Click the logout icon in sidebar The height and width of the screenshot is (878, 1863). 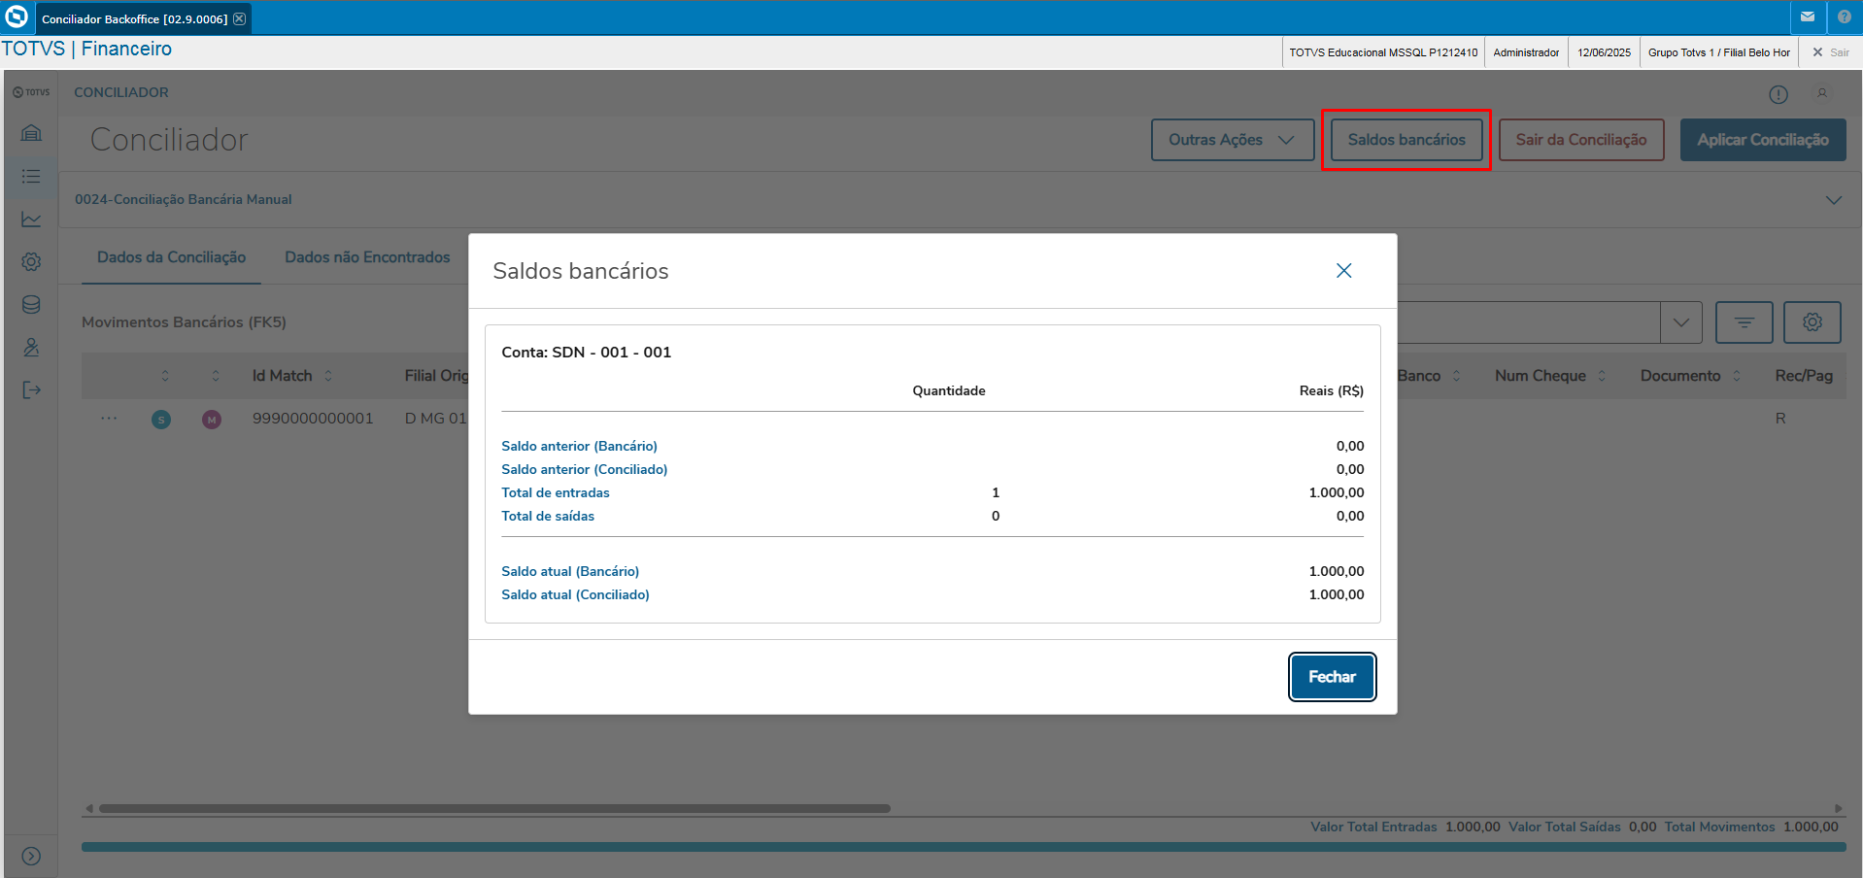click(x=31, y=389)
